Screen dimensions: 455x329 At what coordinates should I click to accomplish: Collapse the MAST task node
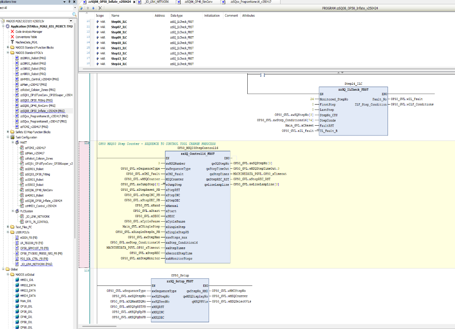tap(13, 142)
